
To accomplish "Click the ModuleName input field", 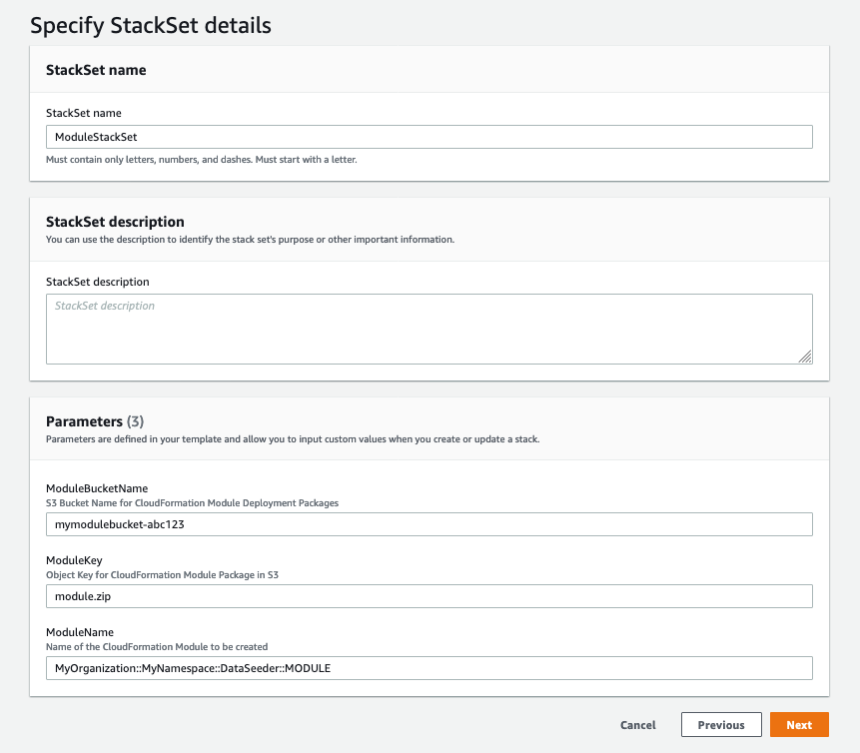I will pos(429,667).
